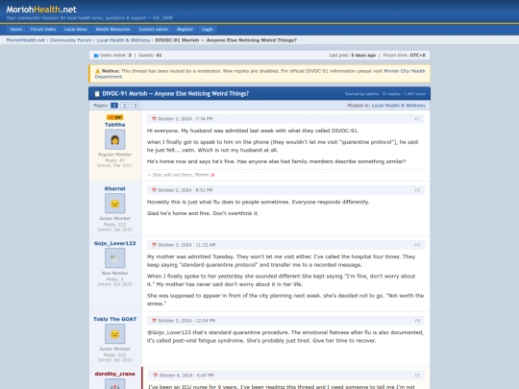Viewport: 519px width, 389px height.
Task: Click the thread title clipboard icon
Action: click(x=97, y=94)
